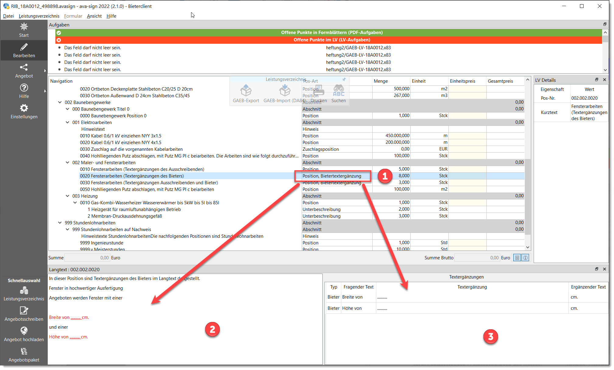The height and width of the screenshot is (370, 614).
Task: Click Einheitspreis cell of 0020 Fensterarbeiten row
Action: click(x=467, y=176)
